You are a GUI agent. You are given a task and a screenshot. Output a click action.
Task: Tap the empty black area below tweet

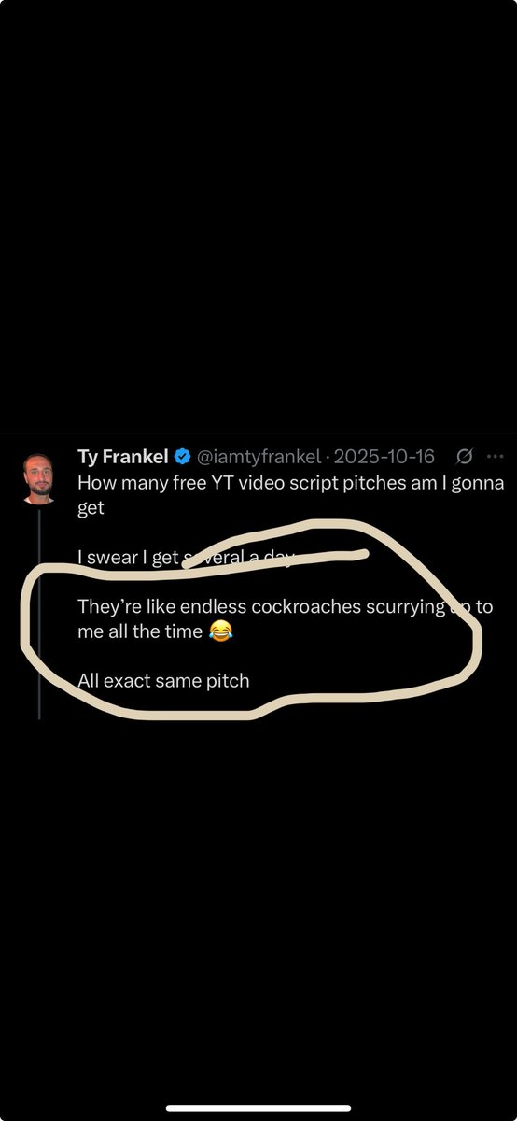(x=258, y=906)
